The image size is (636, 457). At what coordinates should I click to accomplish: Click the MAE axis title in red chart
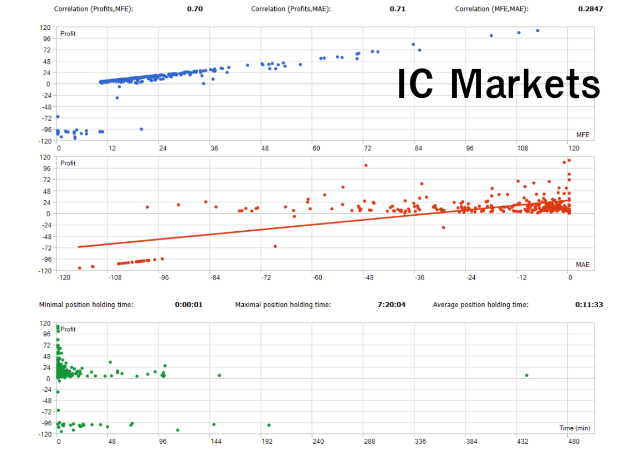coord(583,264)
